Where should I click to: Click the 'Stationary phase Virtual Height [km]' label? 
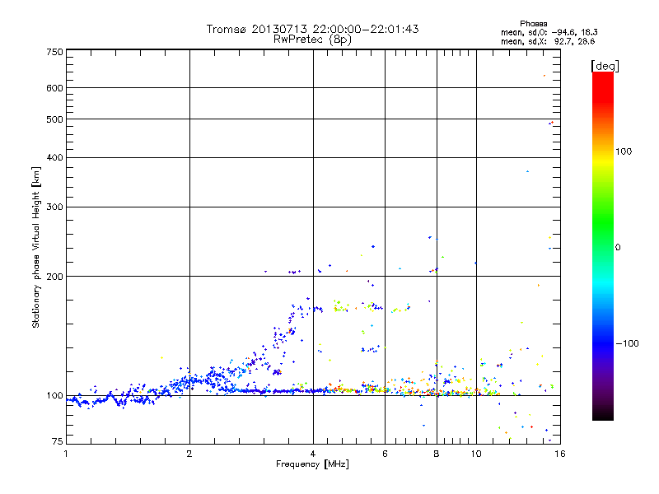click(x=36, y=248)
